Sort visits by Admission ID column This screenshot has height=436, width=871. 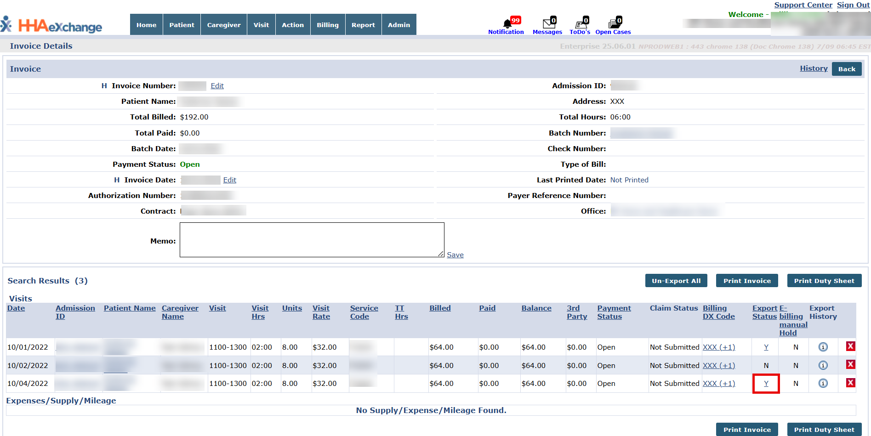point(75,312)
